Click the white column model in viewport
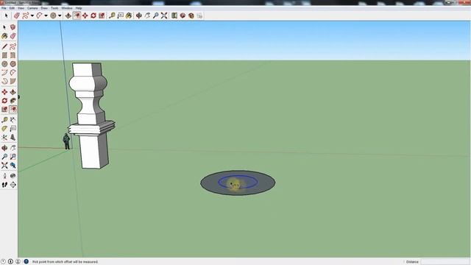Viewport: 471px width, 265px height. (91, 116)
